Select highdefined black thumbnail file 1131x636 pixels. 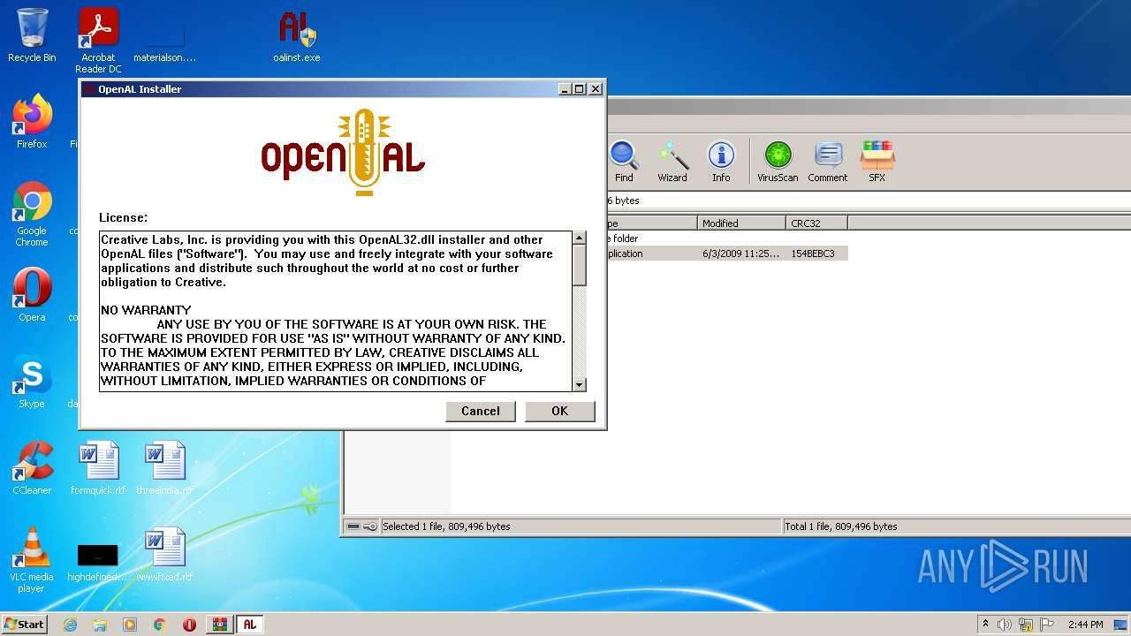98,562
